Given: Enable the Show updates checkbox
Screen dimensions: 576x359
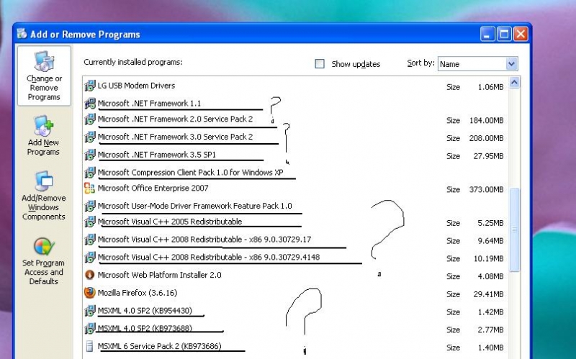Looking at the screenshot, I should click(x=320, y=64).
